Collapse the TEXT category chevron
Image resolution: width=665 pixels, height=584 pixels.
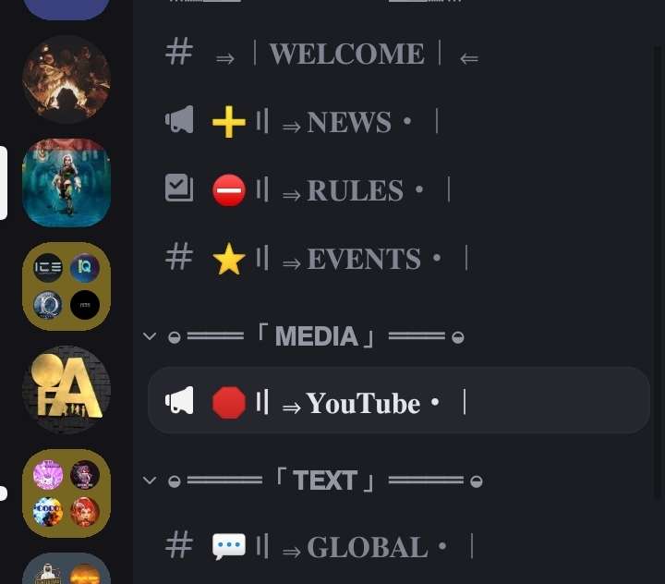point(150,481)
